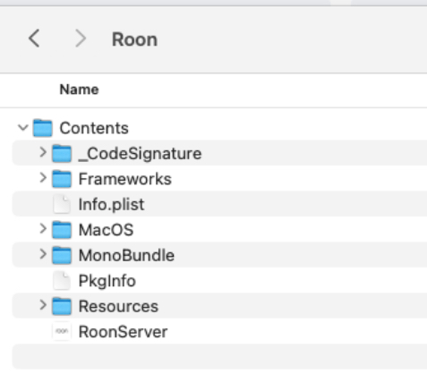Image resolution: width=427 pixels, height=391 pixels.
Task: Click the MacOS folder icon
Action: pos(62,230)
